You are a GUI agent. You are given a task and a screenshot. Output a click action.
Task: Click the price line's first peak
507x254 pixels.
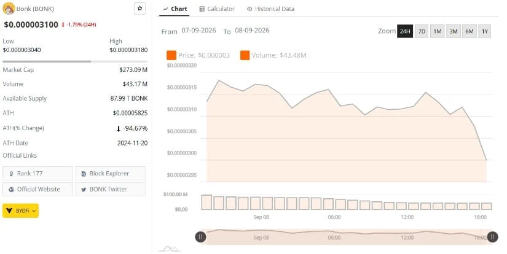[219, 80]
